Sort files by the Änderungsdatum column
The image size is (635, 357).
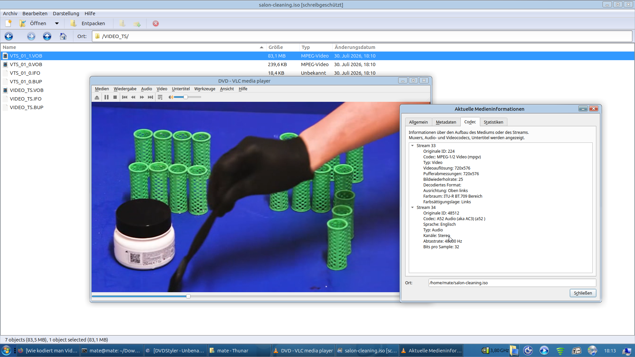pyautogui.click(x=355, y=47)
